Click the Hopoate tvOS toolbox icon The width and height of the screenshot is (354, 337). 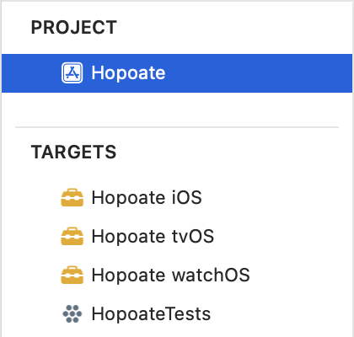[x=72, y=236]
